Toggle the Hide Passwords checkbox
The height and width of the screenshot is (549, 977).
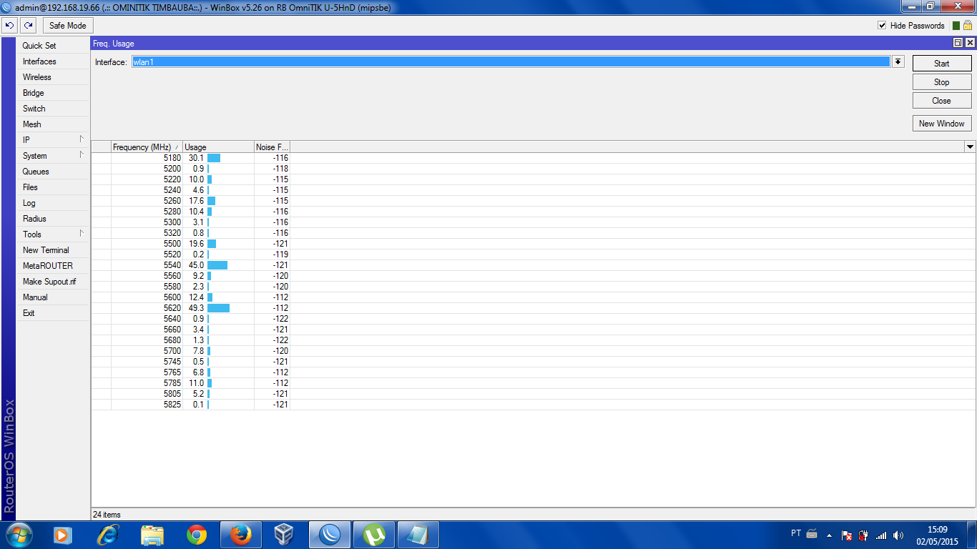[882, 26]
